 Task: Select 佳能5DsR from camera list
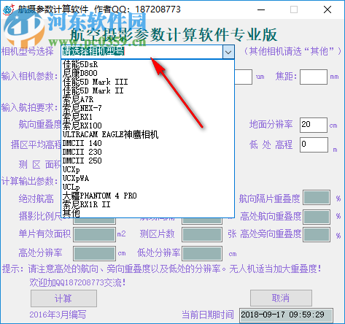click(147, 64)
